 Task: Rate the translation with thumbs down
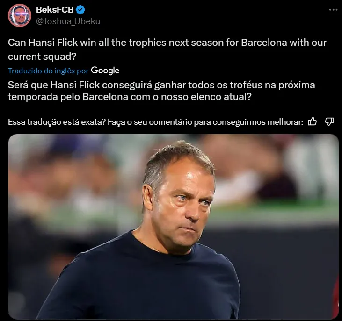click(x=329, y=122)
